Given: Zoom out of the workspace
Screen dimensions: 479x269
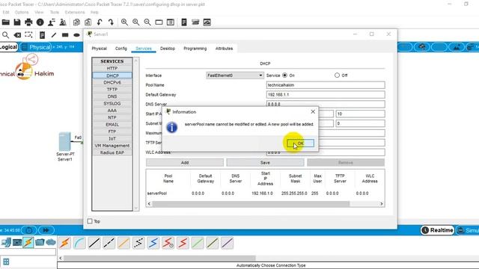Looking at the screenshot, I should tap(147, 22).
